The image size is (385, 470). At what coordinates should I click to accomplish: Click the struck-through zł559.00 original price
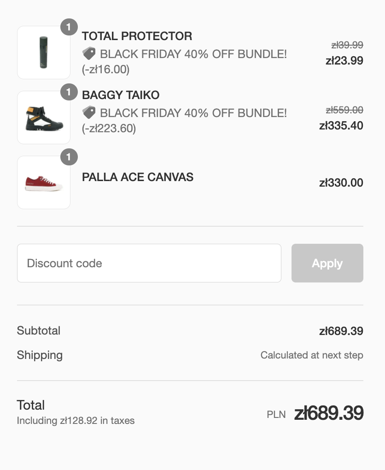coord(344,110)
